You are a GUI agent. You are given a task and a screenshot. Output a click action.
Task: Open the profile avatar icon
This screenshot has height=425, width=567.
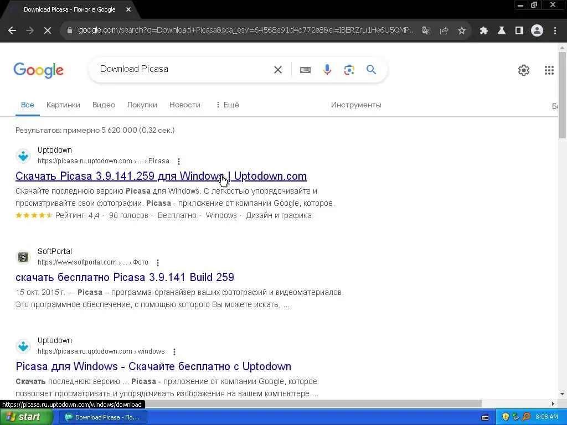click(537, 31)
